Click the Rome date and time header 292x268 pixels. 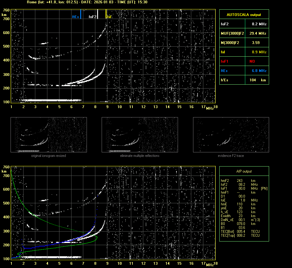87,2
